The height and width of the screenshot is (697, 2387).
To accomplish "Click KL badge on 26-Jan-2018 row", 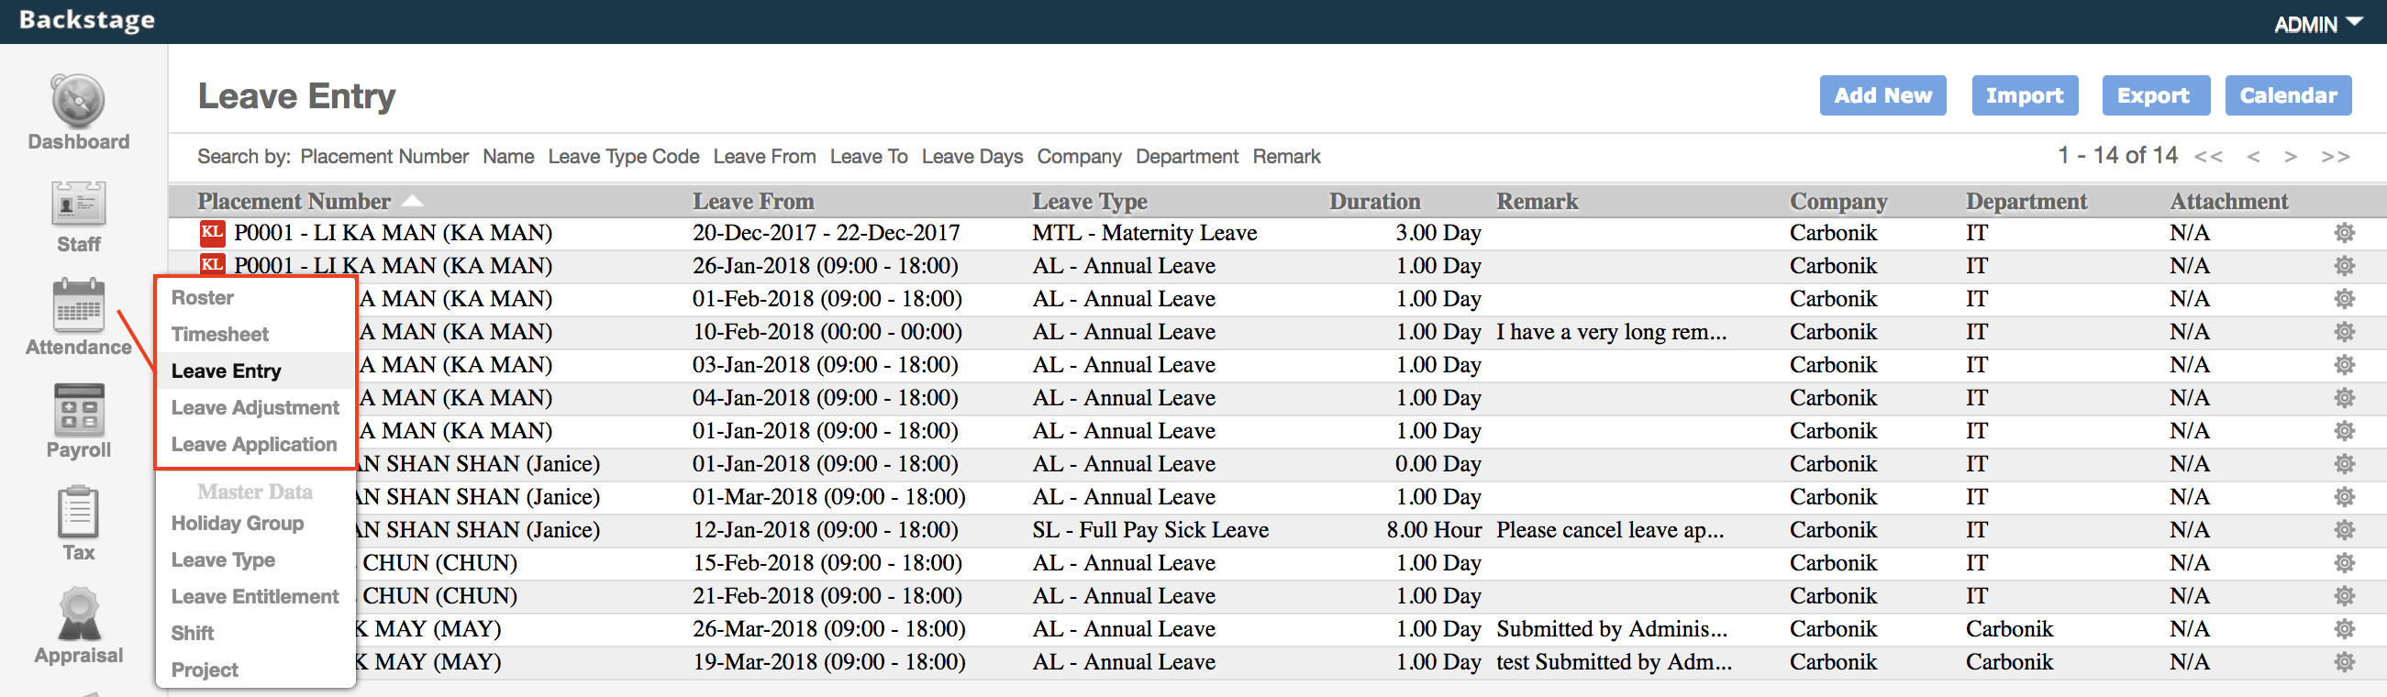I will tap(212, 265).
